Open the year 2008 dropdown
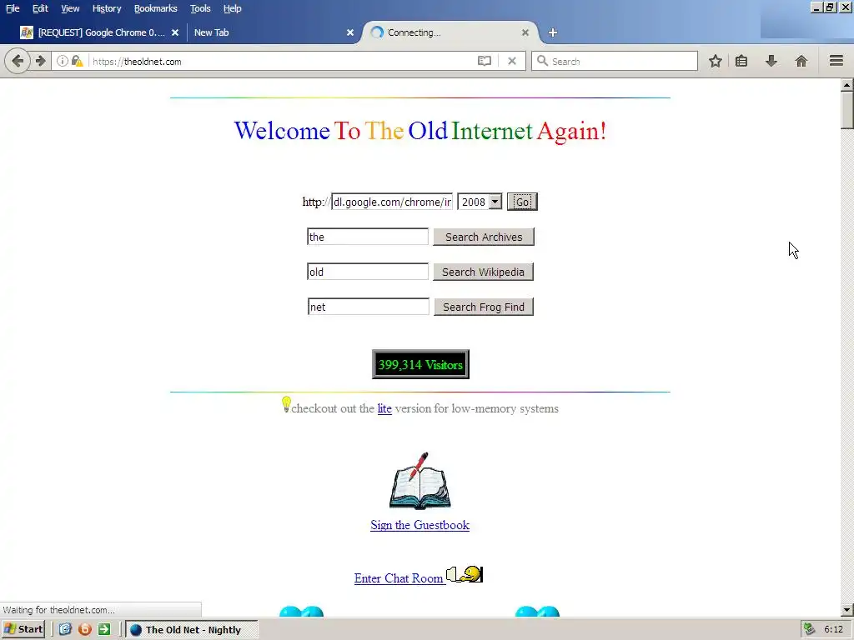 [480, 202]
